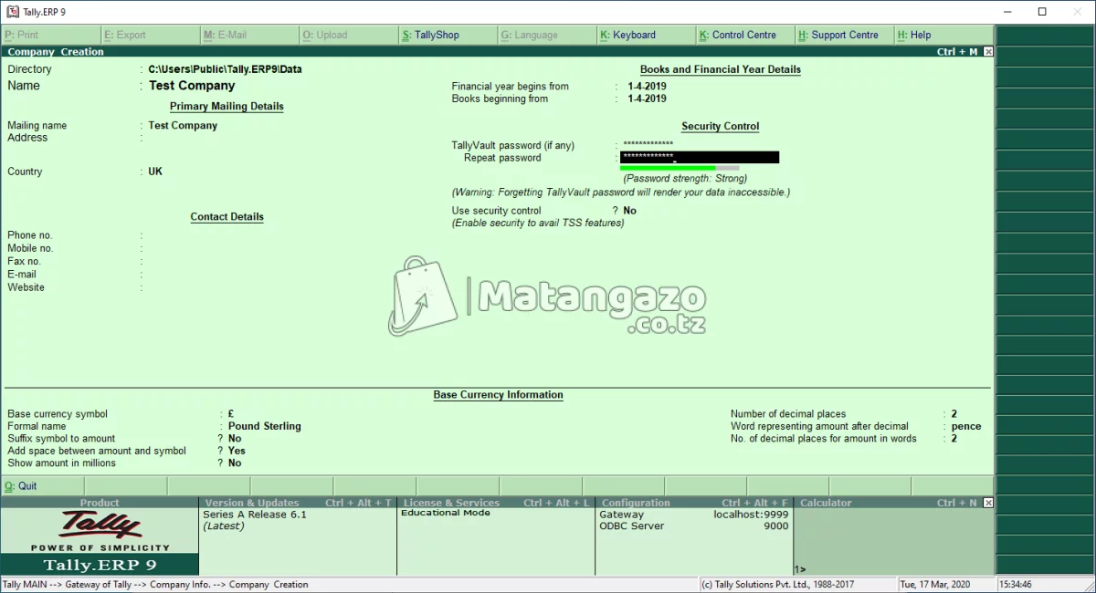Disable Add space between amount and symbol
The height and width of the screenshot is (593, 1096).
click(x=237, y=450)
